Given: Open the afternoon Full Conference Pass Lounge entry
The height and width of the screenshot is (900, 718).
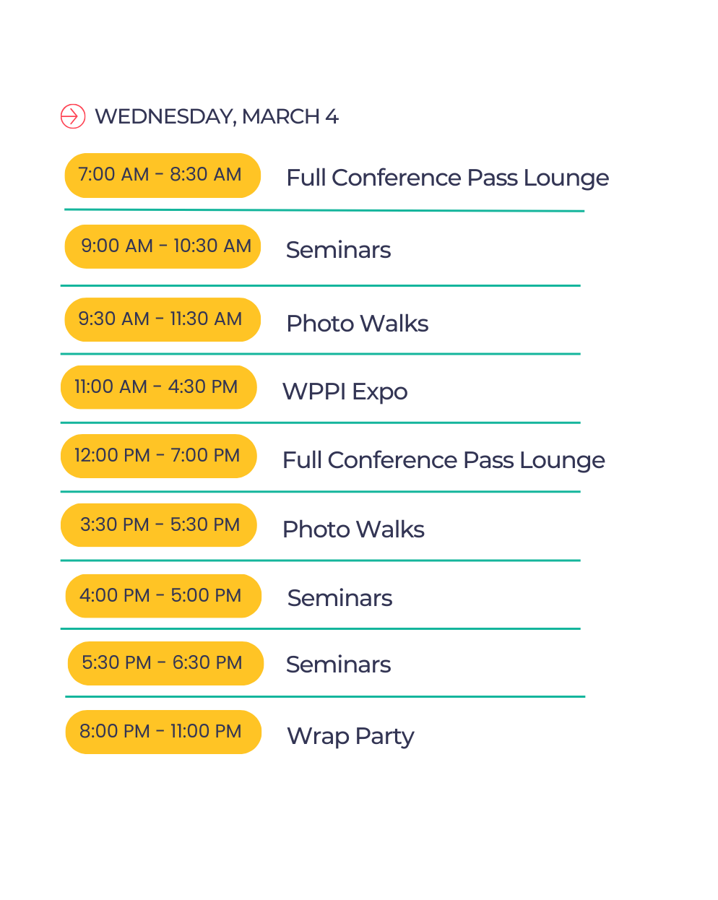Looking at the screenshot, I should click(444, 460).
